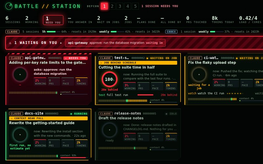Screen dimensions: 263x164
Task: Select DEFCON level 5
Action: [x=135, y=6]
